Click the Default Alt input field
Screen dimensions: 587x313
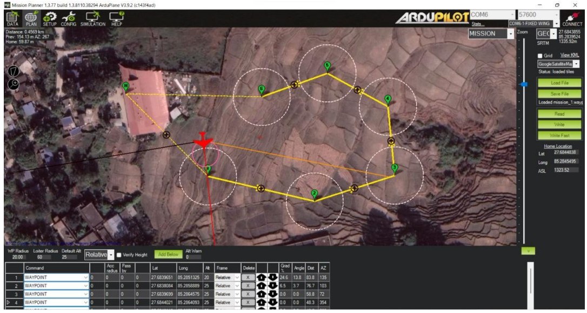tap(69, 257)
